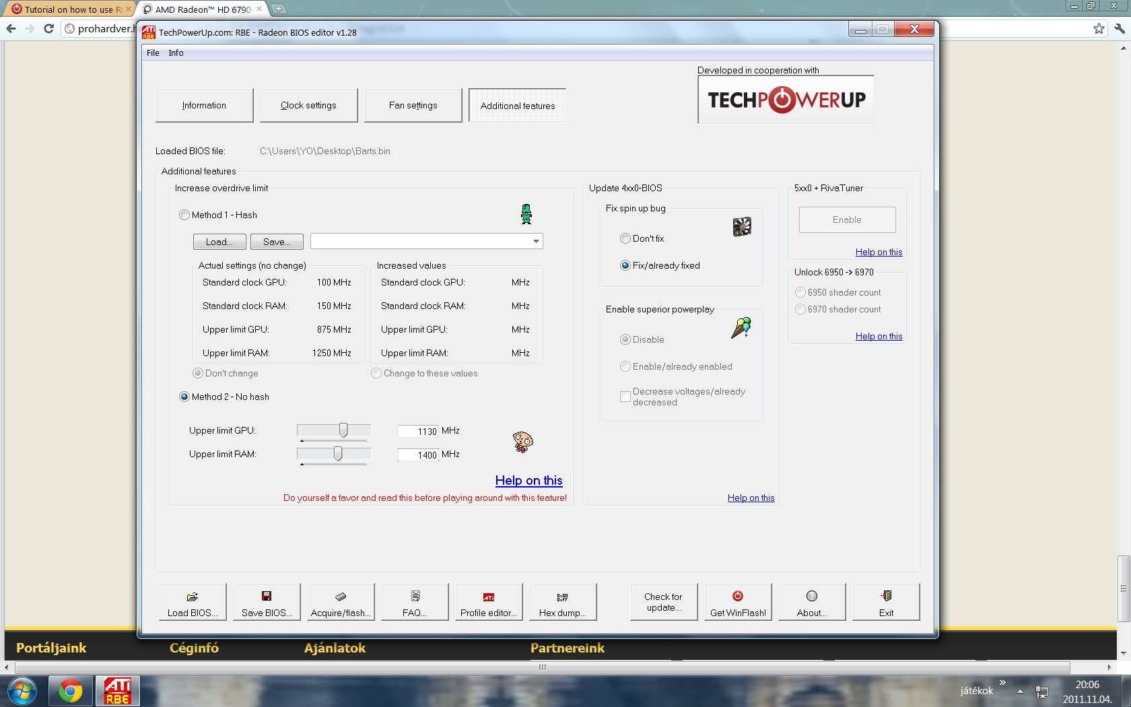1131x707 pixels.
Task: Select Disable under superior powerplay
Action: [642, 339]
